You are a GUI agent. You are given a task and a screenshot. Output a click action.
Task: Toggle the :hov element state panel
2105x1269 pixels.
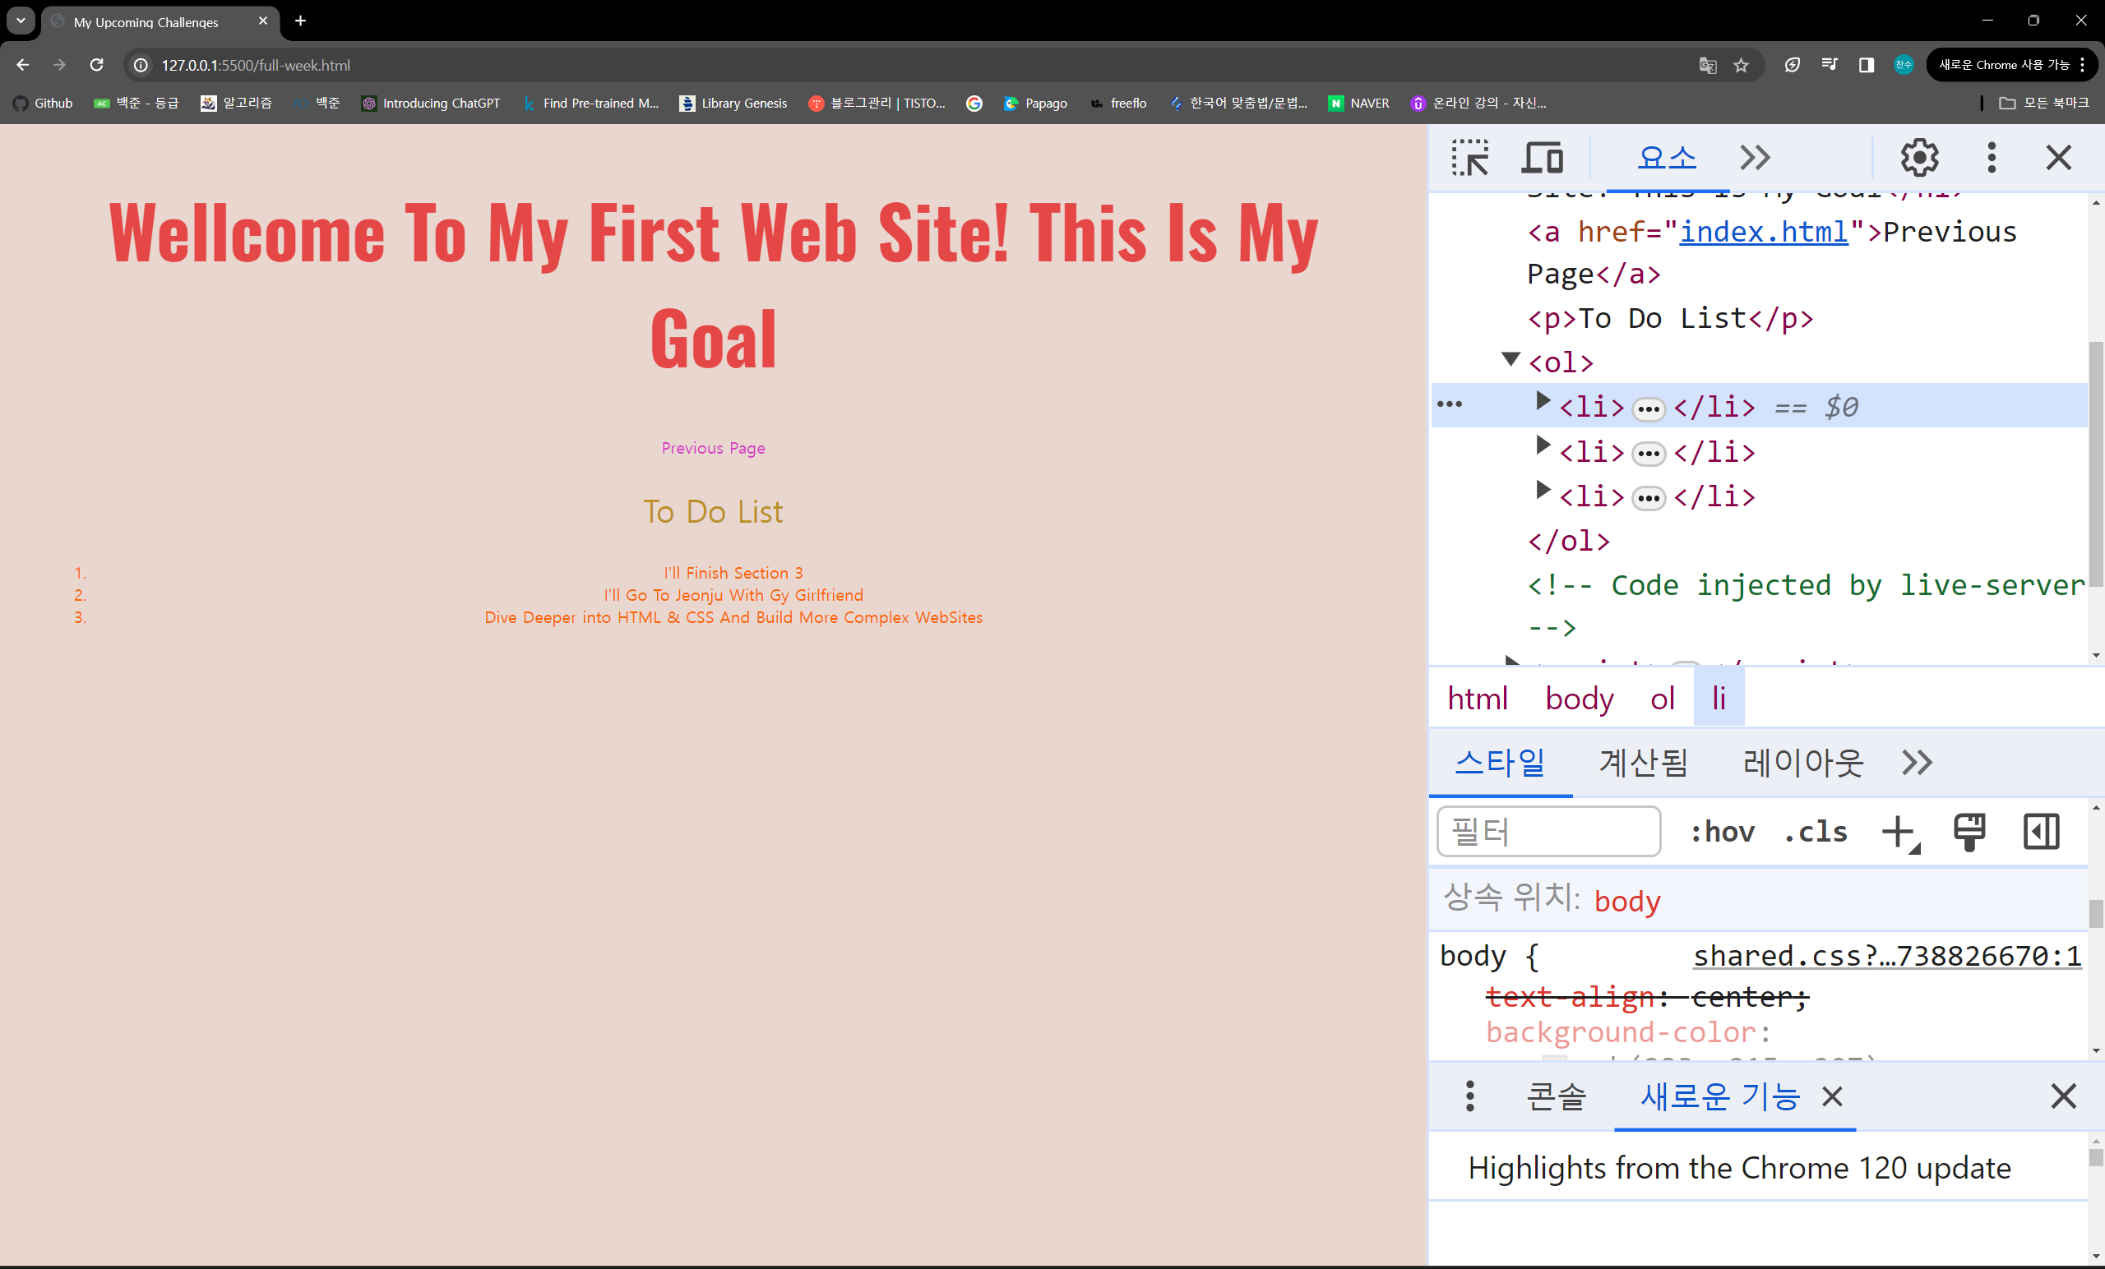[x=1723, y=832]
